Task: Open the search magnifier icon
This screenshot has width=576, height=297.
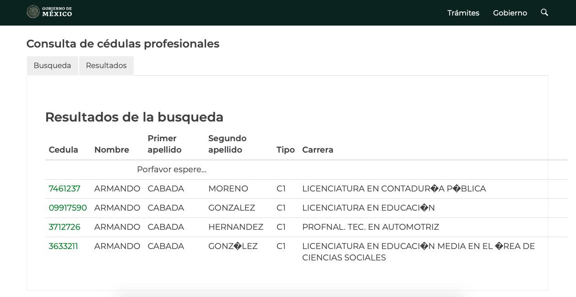Action: pos(544,13)
